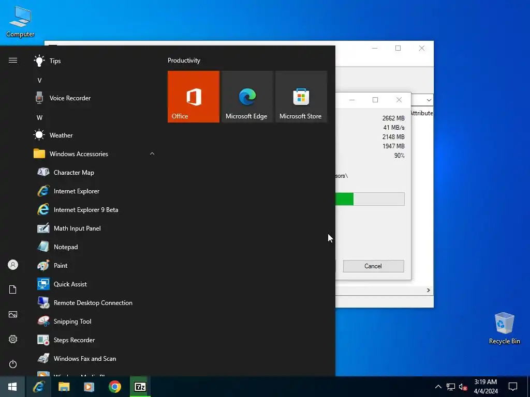Open the 7-Zip address dropdown arrow

(x=429, y=100)
